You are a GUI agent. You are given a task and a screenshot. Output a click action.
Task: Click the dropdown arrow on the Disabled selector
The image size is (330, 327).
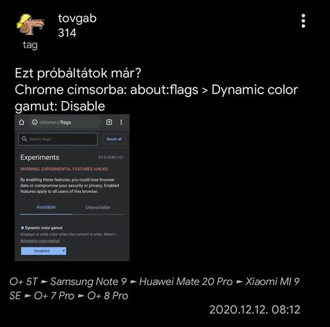click(63, 251)
